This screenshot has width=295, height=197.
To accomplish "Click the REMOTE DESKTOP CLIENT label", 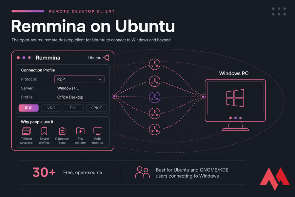I will (x=82, y=11).
